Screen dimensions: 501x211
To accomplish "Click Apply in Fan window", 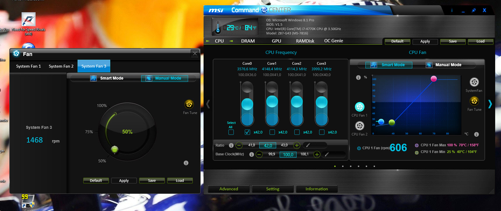I will 124,181.
